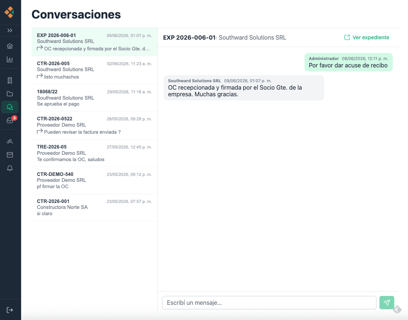
Task: Click 'Constructora Norte SA' name
Action: [x=62, y=207]
